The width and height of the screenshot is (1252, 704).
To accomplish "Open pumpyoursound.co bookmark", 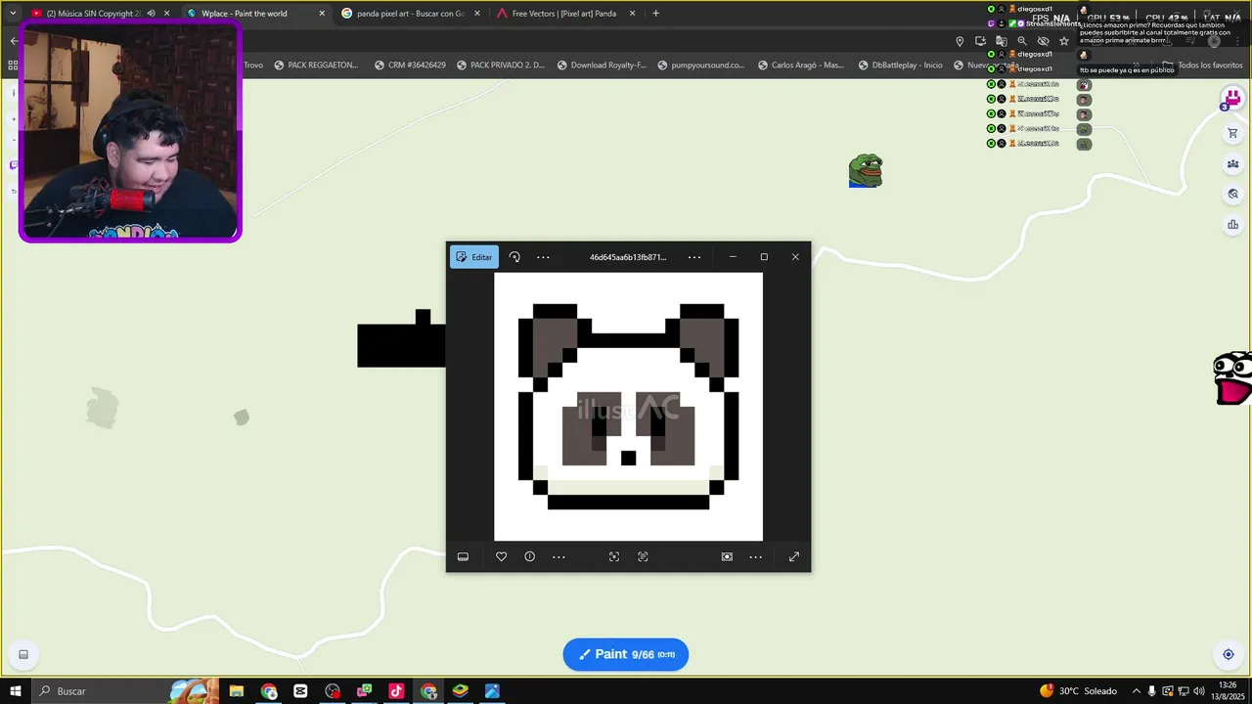I will [x=701, y=66].
